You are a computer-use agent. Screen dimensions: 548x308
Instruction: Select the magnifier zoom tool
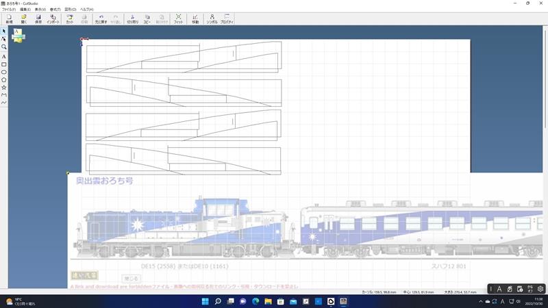click(4, 47)
